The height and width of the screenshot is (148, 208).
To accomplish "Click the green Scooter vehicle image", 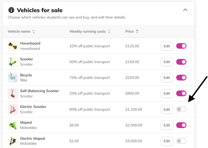I will [13, 62].
